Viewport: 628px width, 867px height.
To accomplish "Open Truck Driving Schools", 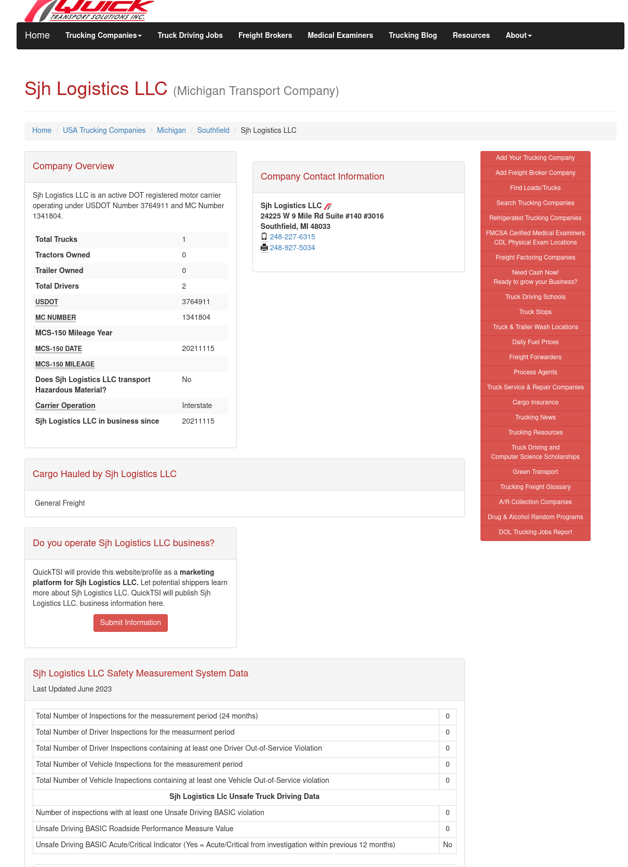I will click(535, 297).
